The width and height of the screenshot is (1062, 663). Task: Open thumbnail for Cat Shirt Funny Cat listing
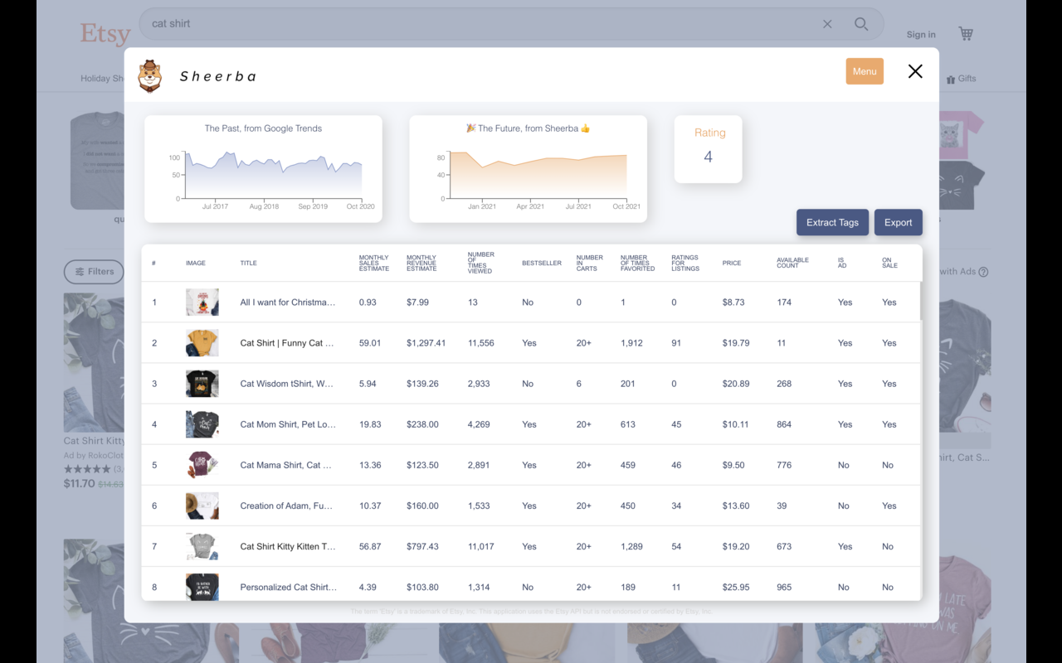[202, 343]
